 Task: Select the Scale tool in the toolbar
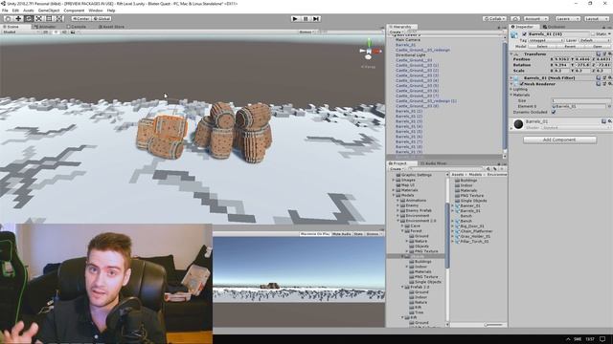tap(38, 18)
